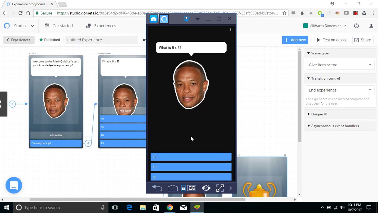
Task: Open the Windows notification center icon
Action: click(369, 207)
